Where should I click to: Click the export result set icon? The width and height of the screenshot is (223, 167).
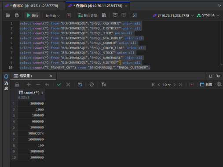coord(80,84)
